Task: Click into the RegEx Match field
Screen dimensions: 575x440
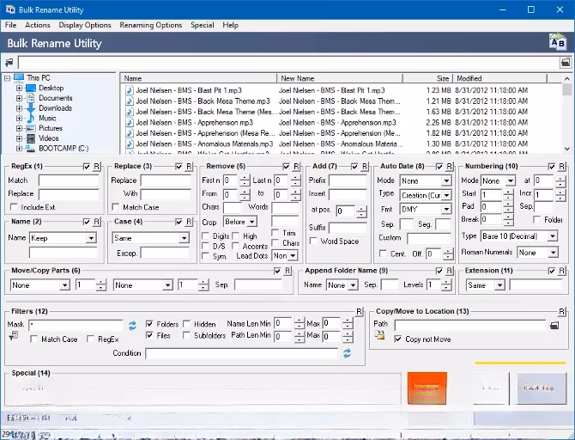Action: [69, 180]
